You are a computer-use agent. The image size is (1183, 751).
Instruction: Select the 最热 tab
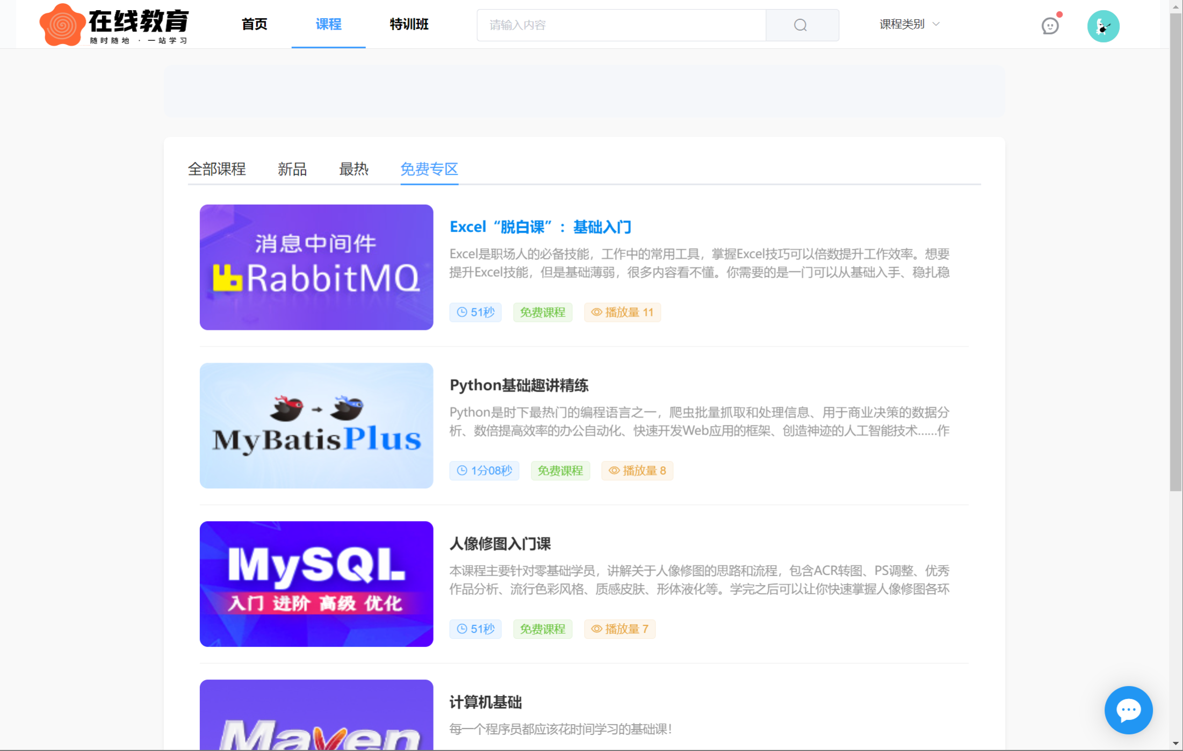click(x=354, y=169)
